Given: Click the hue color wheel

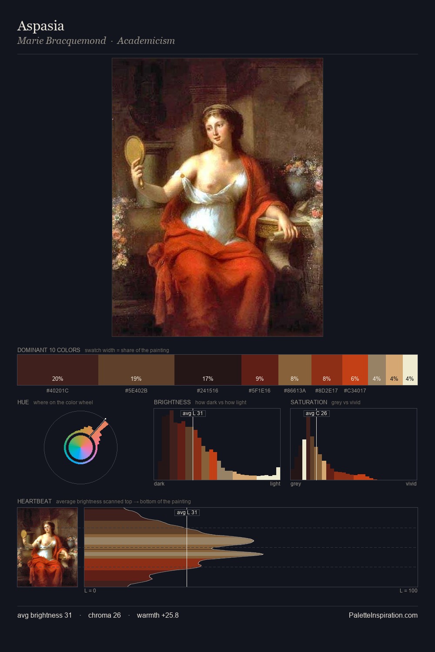Looking at the screenshot, I should tap(80, 447).
